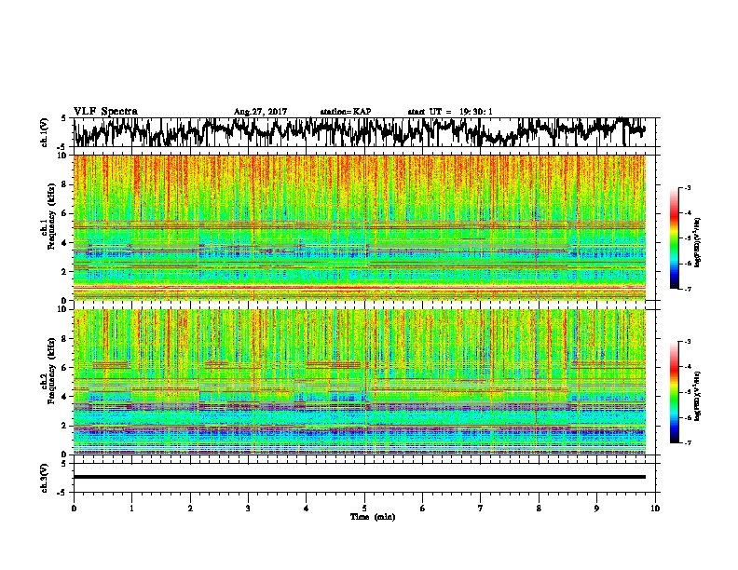Click the ch.2 color scale bar

pyautogui.click(x=674, y=392)
